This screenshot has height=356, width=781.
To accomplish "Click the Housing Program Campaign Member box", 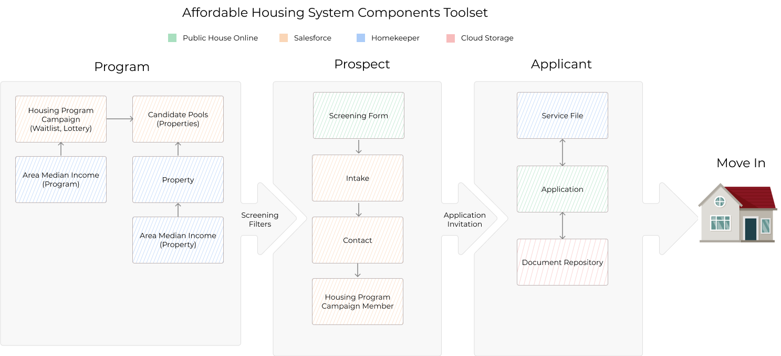I will [x=358, y=301].
